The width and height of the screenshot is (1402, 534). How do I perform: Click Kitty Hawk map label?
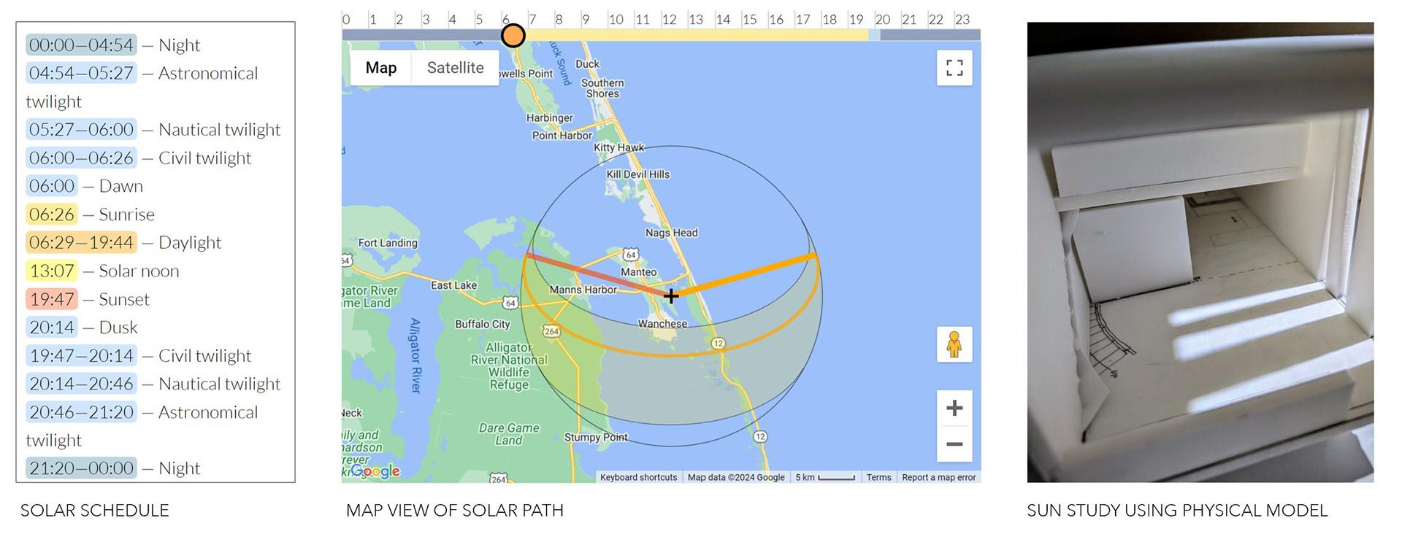(619, 147)
